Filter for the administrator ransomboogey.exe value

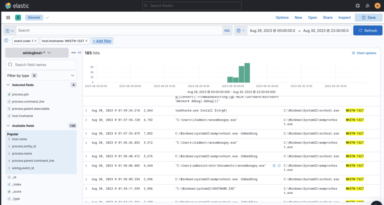coord(274,166)
